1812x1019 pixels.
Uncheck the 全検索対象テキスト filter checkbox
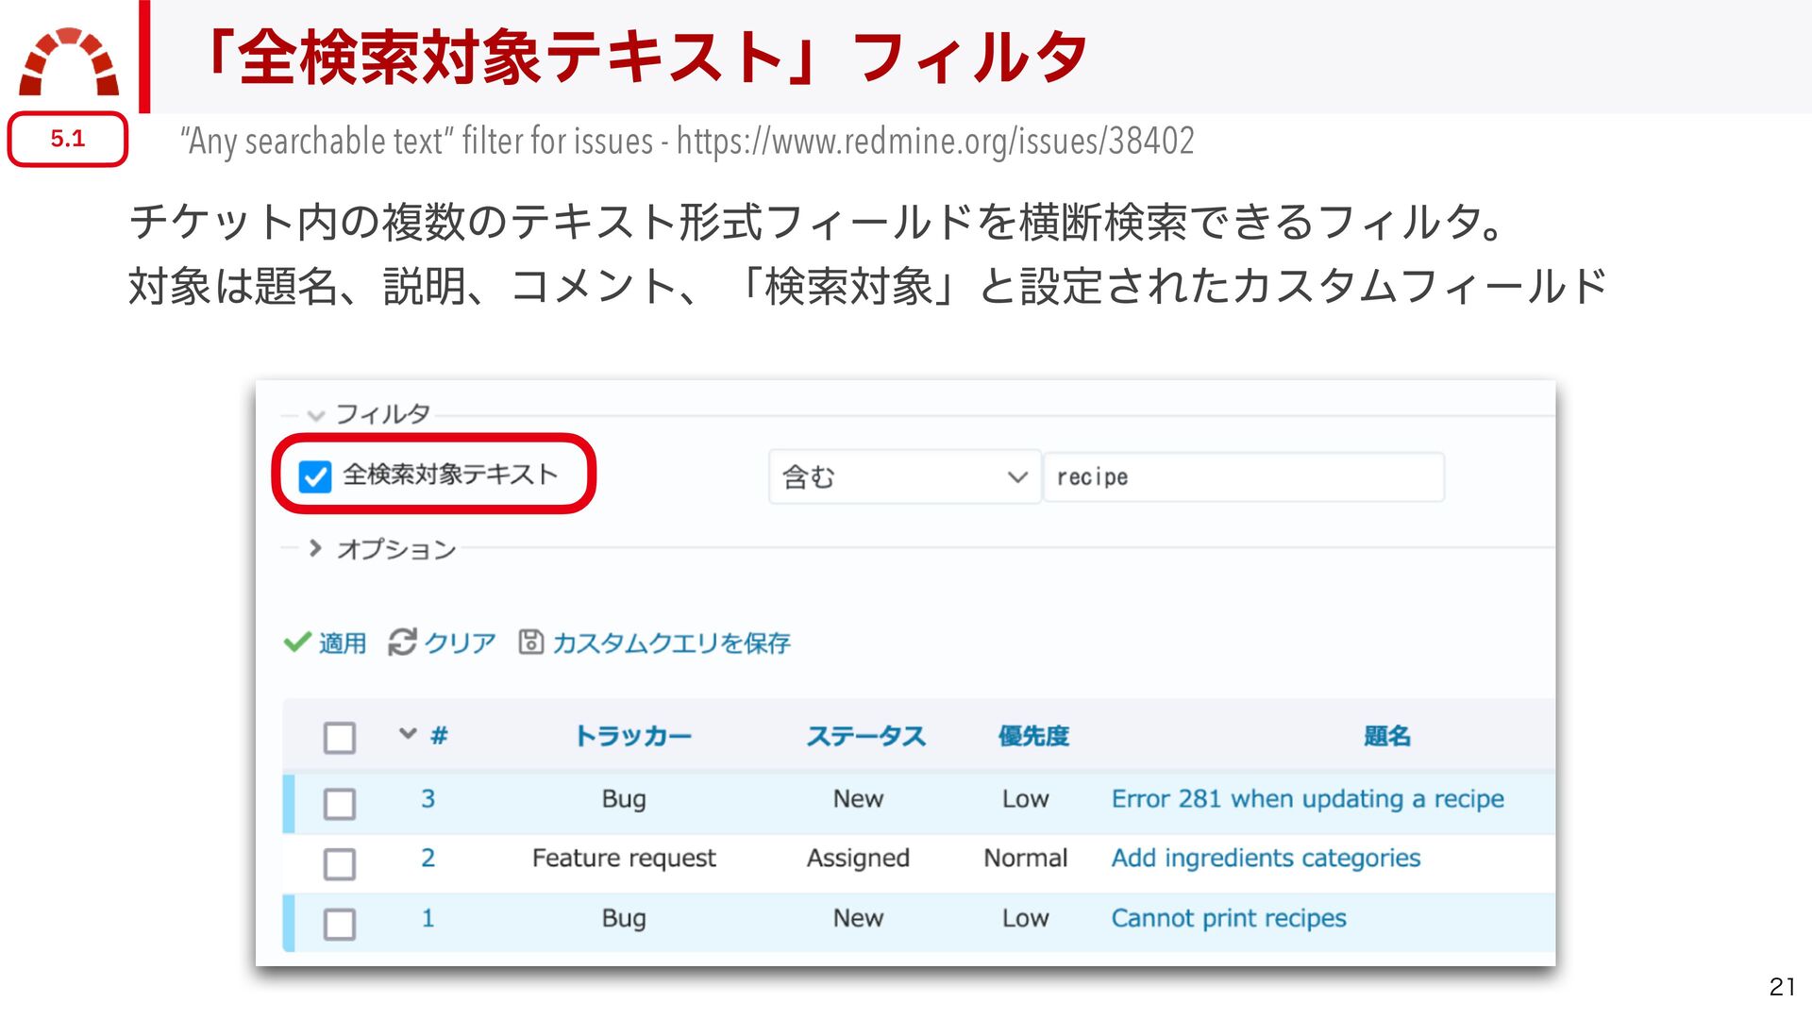[315, 476]
